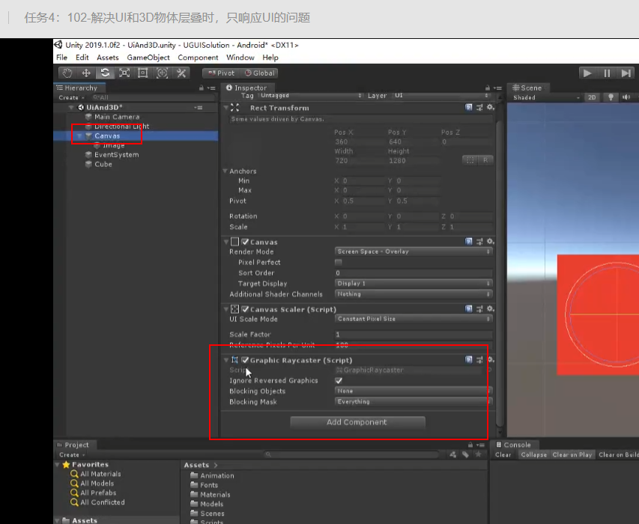The image size is (639, 524).
Task: Click the Pause button
Action: [607, 73]
